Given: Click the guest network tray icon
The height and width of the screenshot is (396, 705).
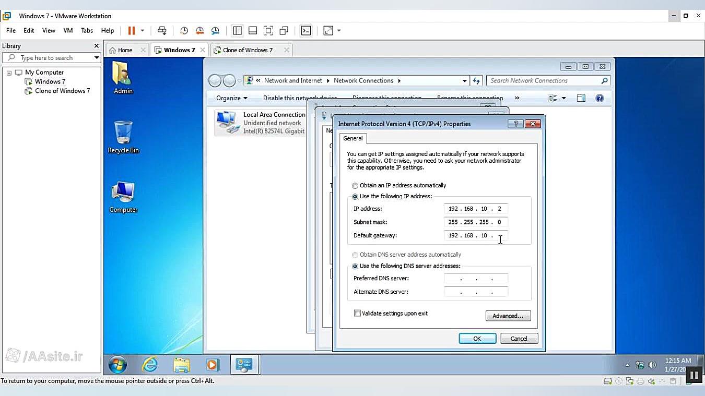Looking at the screenshot, I should pos(640,365).
